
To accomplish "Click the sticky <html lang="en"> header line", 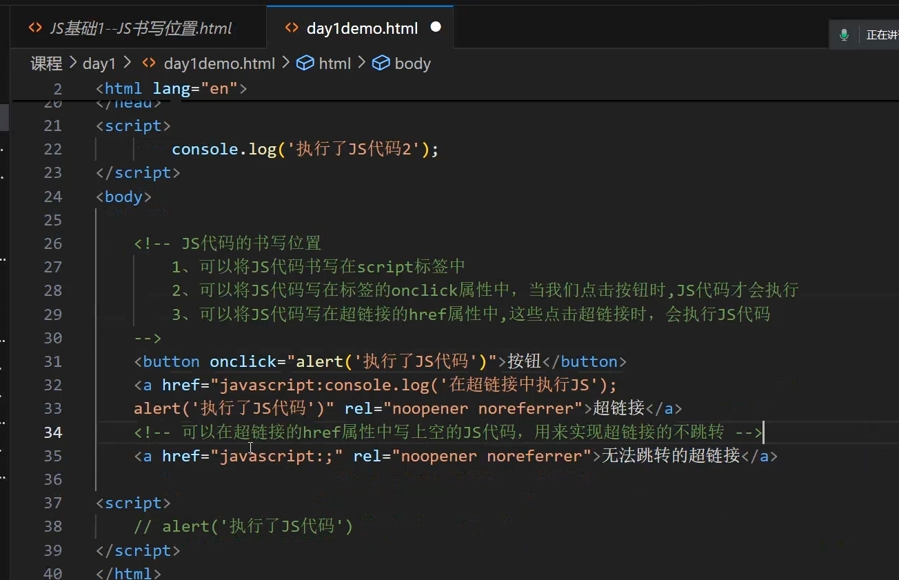I will tap(171, 88).
